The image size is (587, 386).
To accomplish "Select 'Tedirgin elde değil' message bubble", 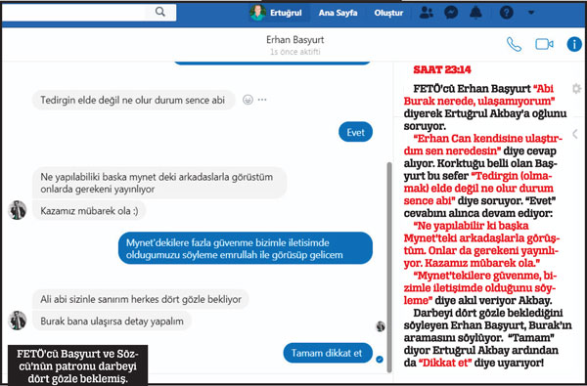I will (x=133, y=101).
